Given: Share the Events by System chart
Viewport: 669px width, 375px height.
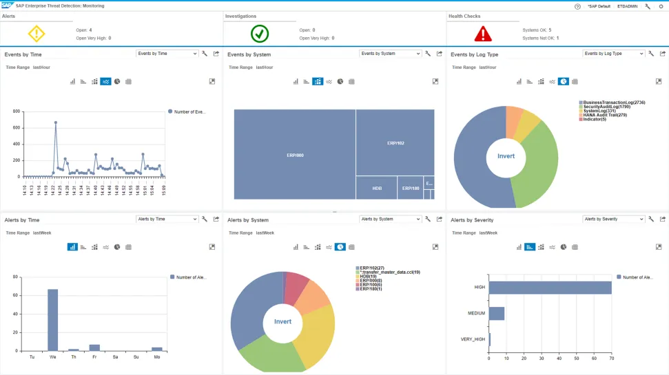Looking at the screenshot, I should pos(439,54).
